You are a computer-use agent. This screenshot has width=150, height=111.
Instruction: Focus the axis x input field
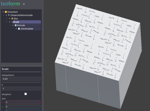(x=23, y=102)
